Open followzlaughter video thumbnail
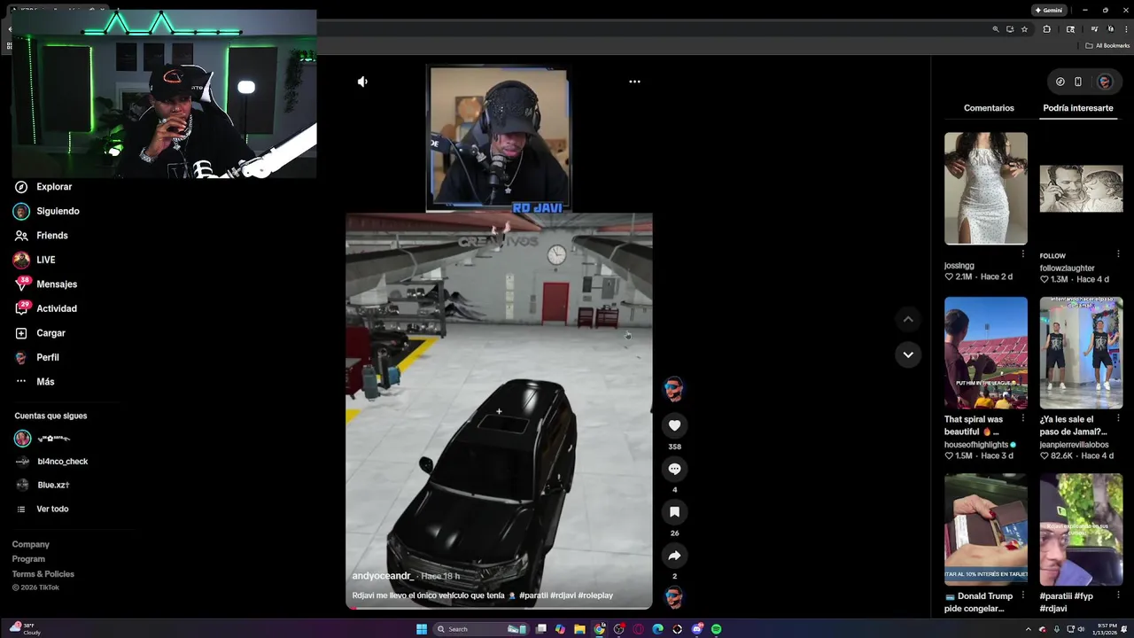The width and height of the screenshot is (1134, 638). (x=1081, y=189)
